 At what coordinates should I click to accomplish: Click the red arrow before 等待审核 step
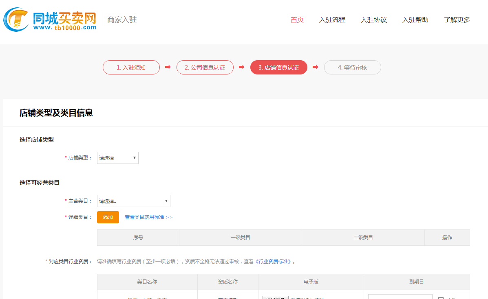(x=315, y=67)
